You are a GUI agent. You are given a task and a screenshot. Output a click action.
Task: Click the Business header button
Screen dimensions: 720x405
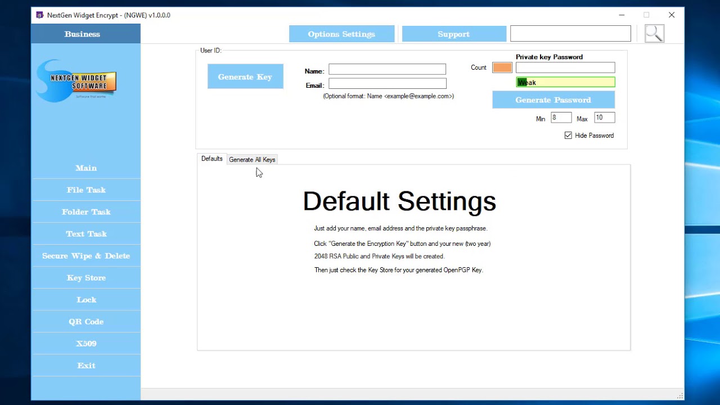tap(85, 34)
